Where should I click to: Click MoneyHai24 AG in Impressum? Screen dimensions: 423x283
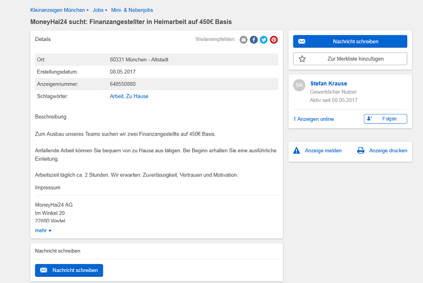coord(54,205)
